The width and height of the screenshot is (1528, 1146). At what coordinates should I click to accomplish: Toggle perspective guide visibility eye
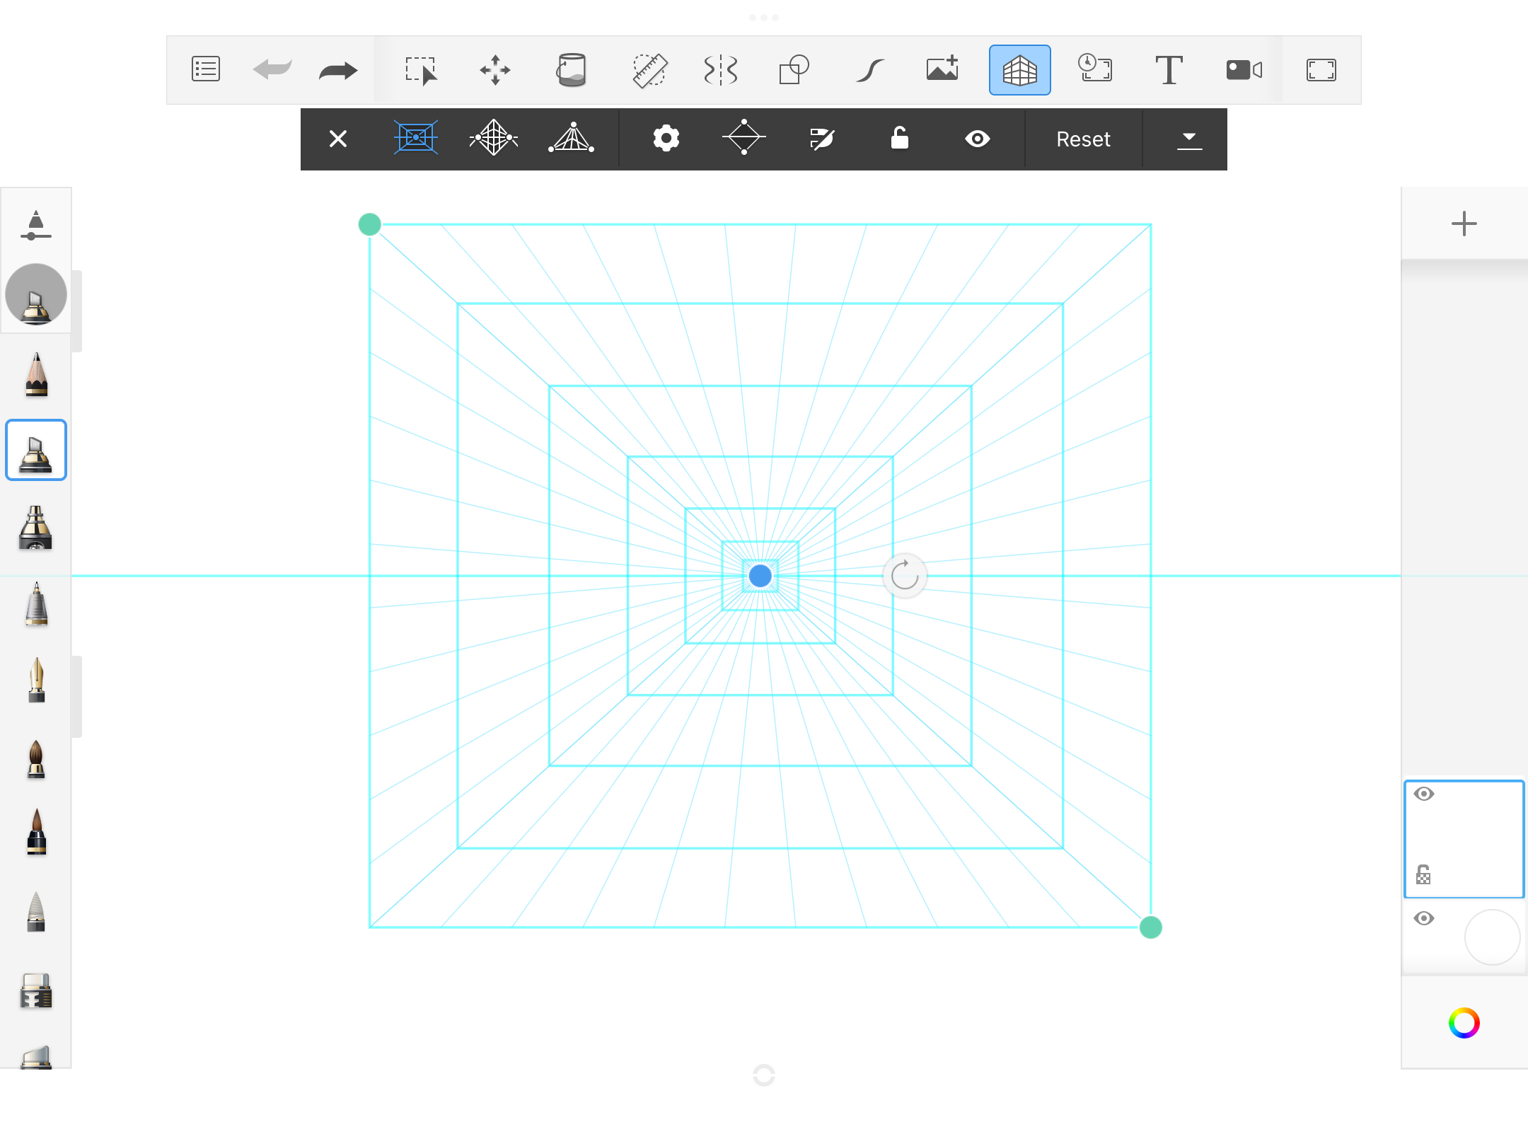[x=977, y=139]
